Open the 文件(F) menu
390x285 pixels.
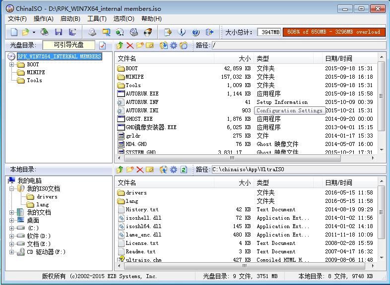click(x=17, y=19)
